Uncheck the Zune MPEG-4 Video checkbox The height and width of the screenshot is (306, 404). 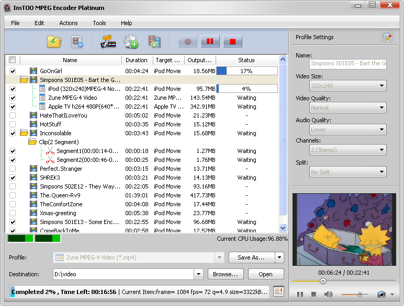pyautogui.click(x=13, y=98)
